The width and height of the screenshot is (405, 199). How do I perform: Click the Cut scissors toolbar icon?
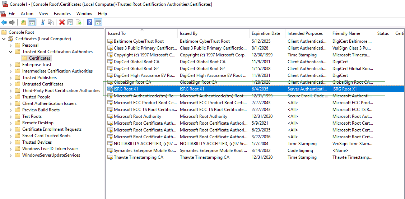43,23
